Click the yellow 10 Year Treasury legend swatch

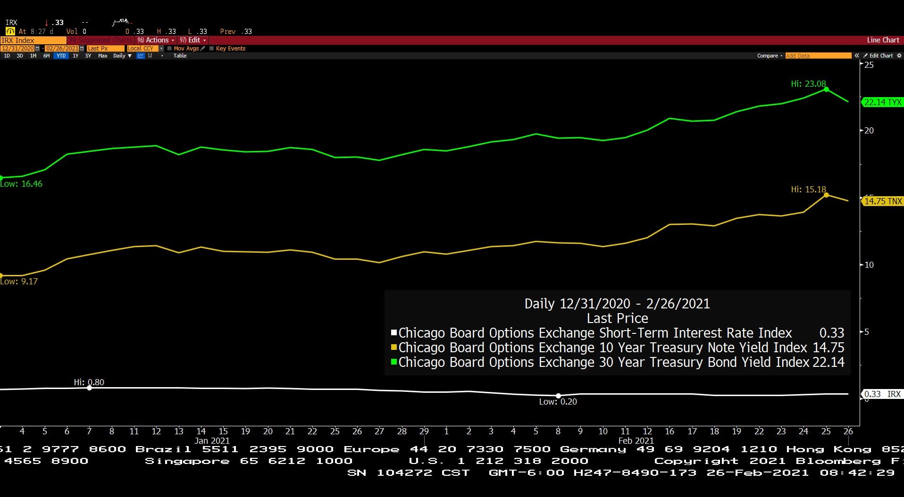(393, 348)
